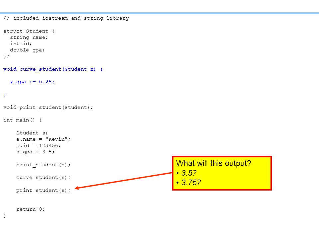Click the 'Student s;' declaration line
This screenshot has height=239, width=319.
pyautogui.click(x=32, y=133)
